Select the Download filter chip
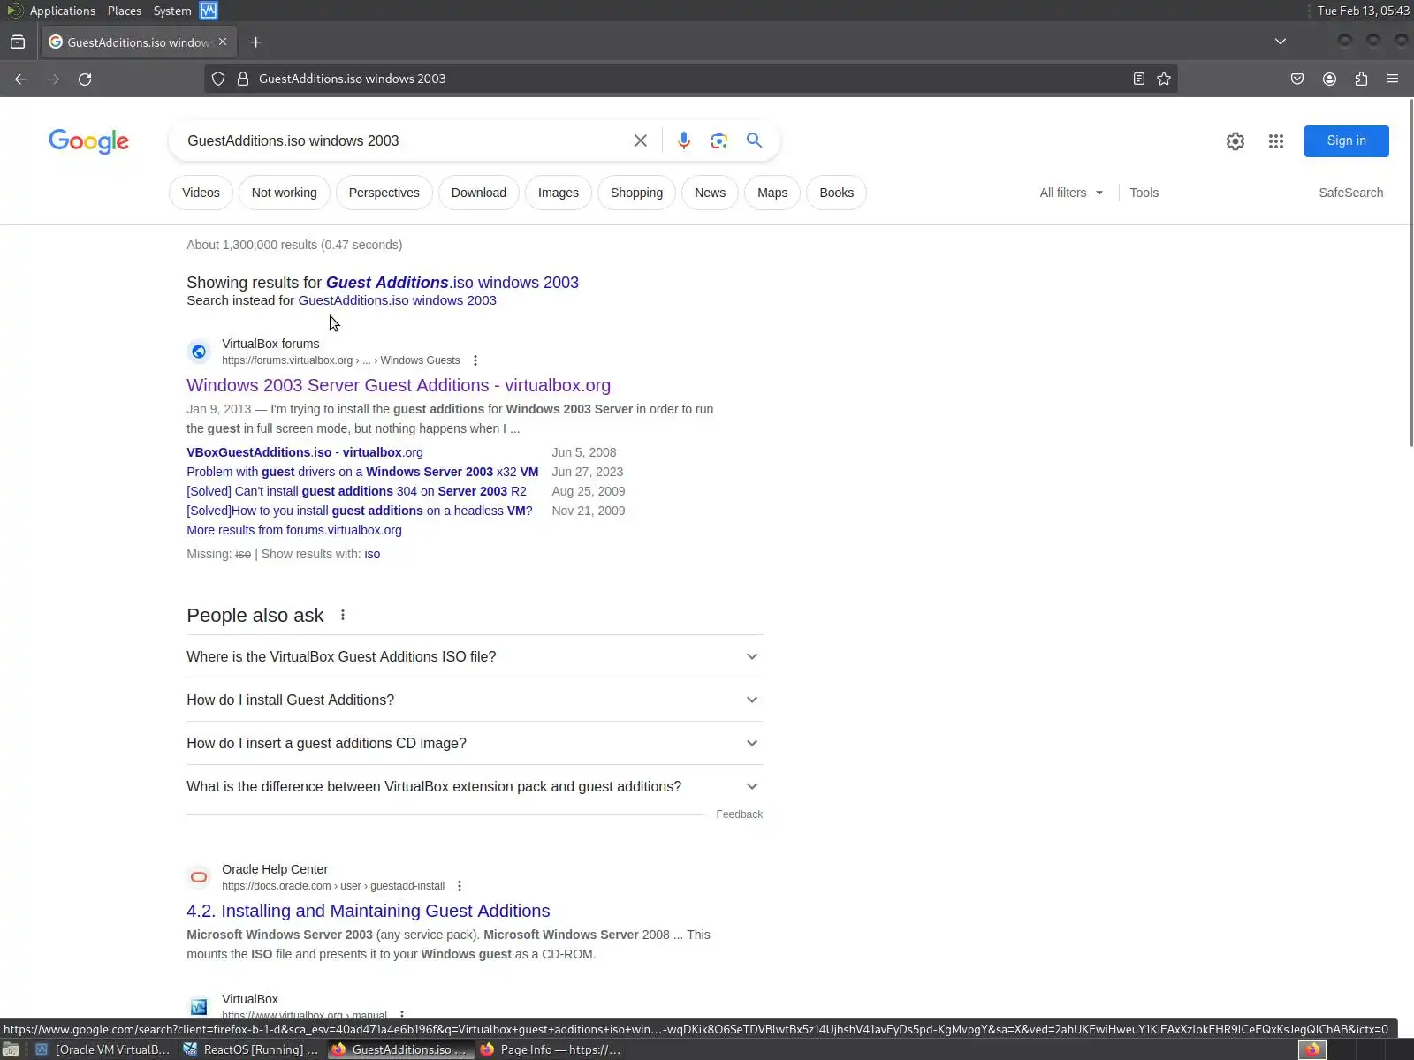The width and height of the screenshot is (1414, 1060). click(478, 193)
